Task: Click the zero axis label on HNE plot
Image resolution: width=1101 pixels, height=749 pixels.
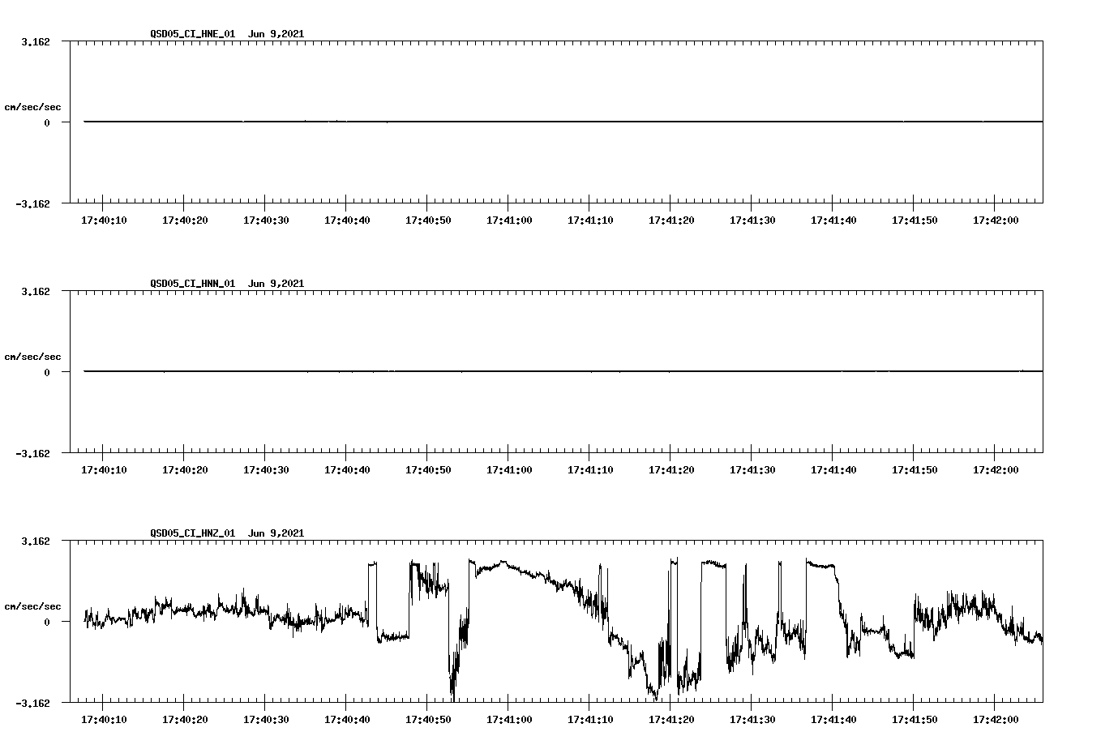Action: (47, 123)
